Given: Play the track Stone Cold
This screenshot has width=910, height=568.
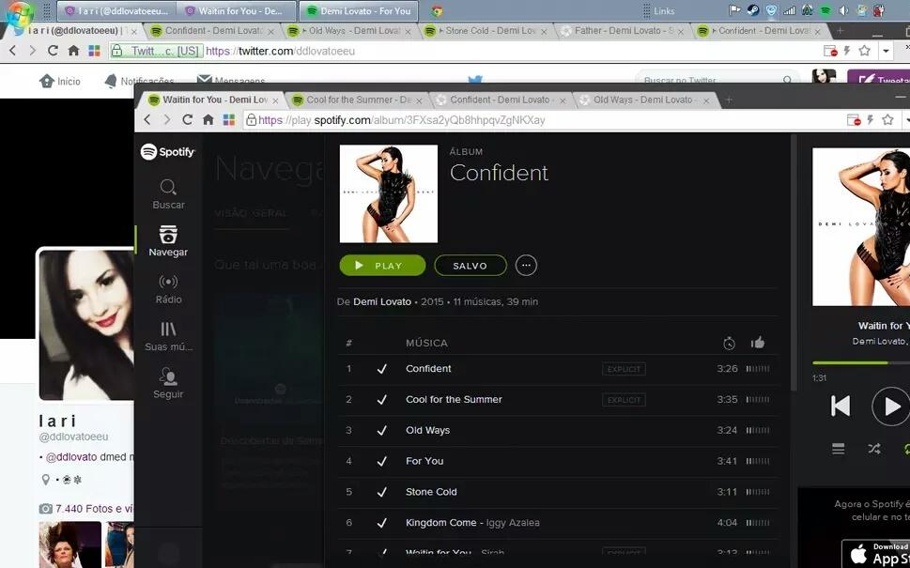Looking at the screenshot, I should point(431,491).
